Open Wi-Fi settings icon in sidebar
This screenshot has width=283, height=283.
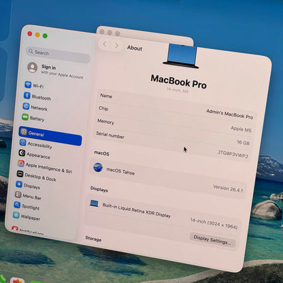pos(28,85)
